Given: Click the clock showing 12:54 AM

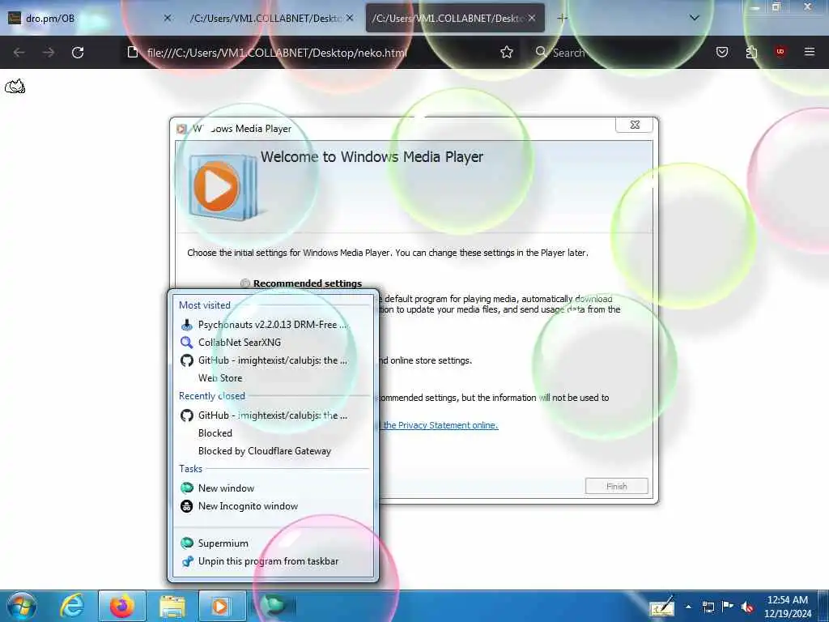Looking at the screenshot, I should coord(788,607).
